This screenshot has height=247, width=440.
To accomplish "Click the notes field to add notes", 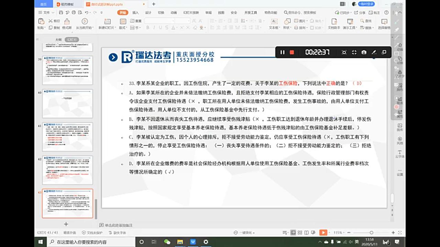I will (x=118, y=225).
